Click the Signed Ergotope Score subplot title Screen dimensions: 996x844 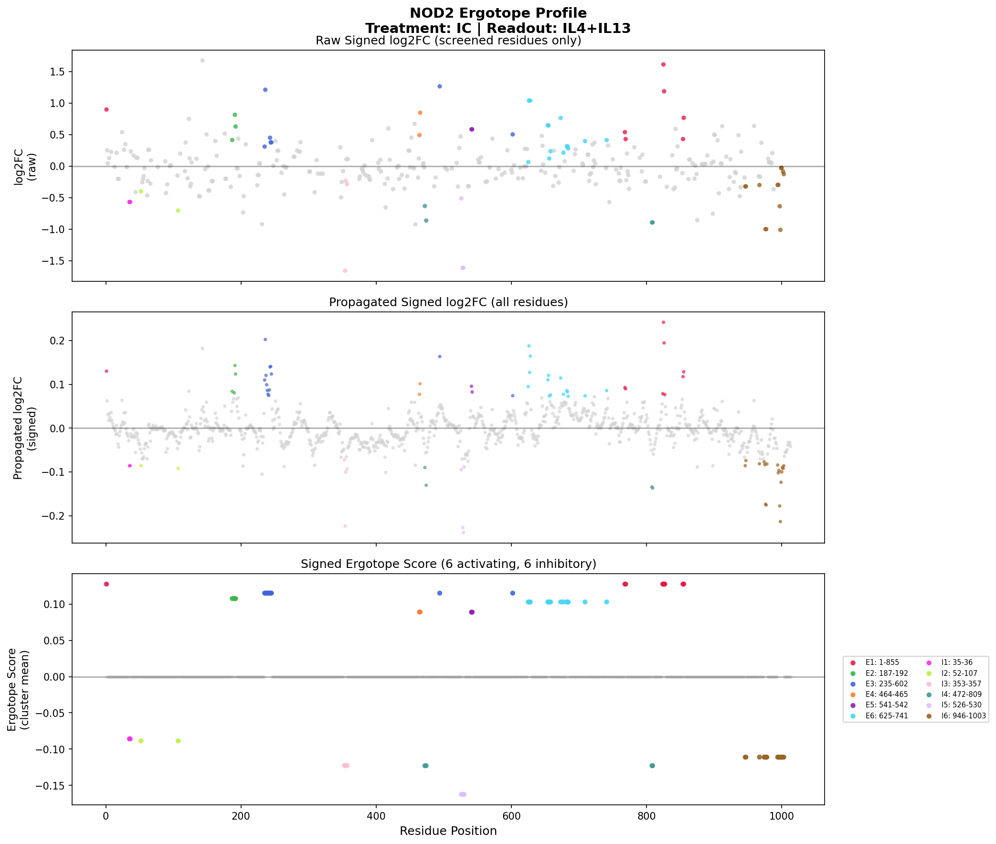tap(448, 564)
